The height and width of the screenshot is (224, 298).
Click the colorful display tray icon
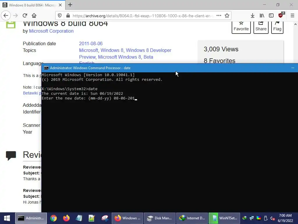tap(259, 218)
